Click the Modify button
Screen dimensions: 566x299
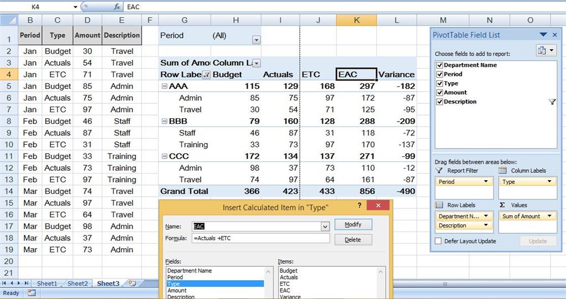click(x=353, y=224)
